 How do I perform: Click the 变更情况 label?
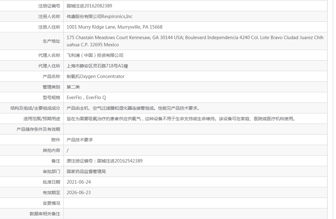point(51,203)
